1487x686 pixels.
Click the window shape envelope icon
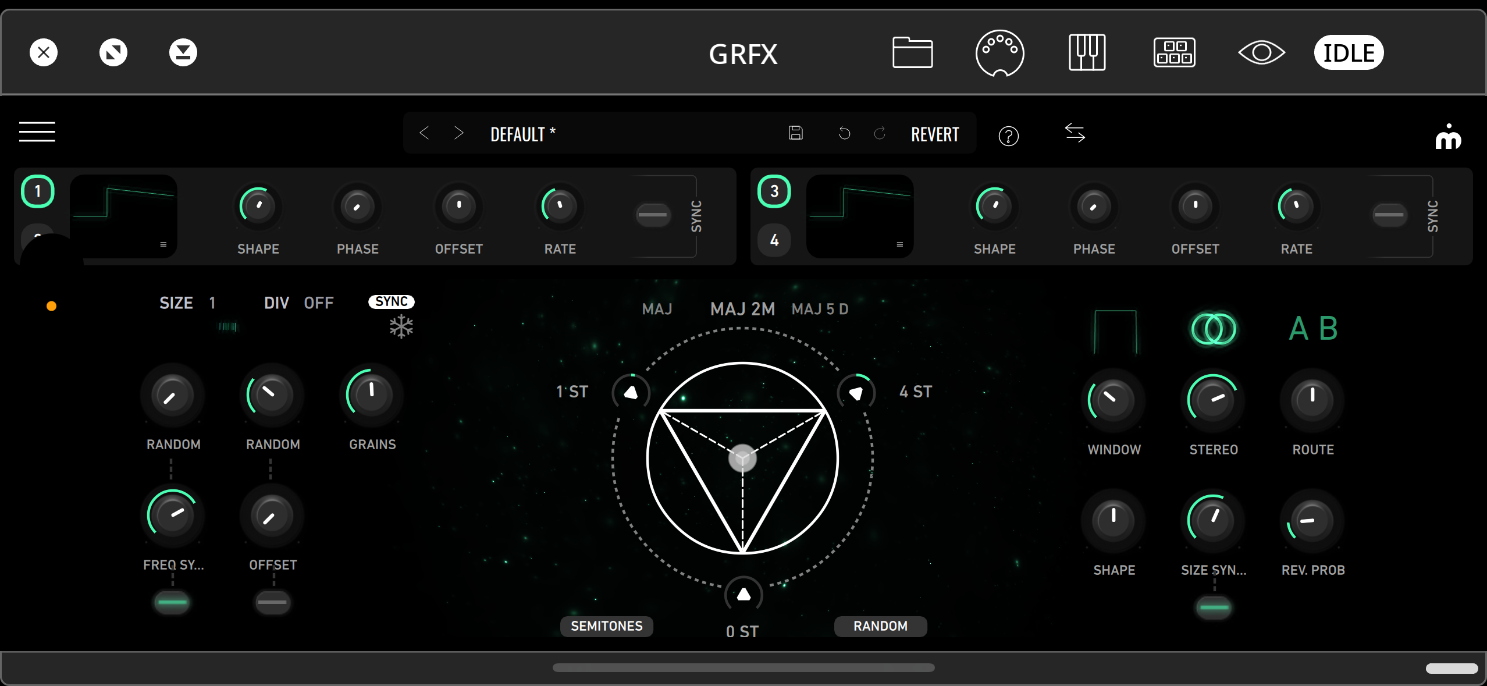(x=1115, y=332)
